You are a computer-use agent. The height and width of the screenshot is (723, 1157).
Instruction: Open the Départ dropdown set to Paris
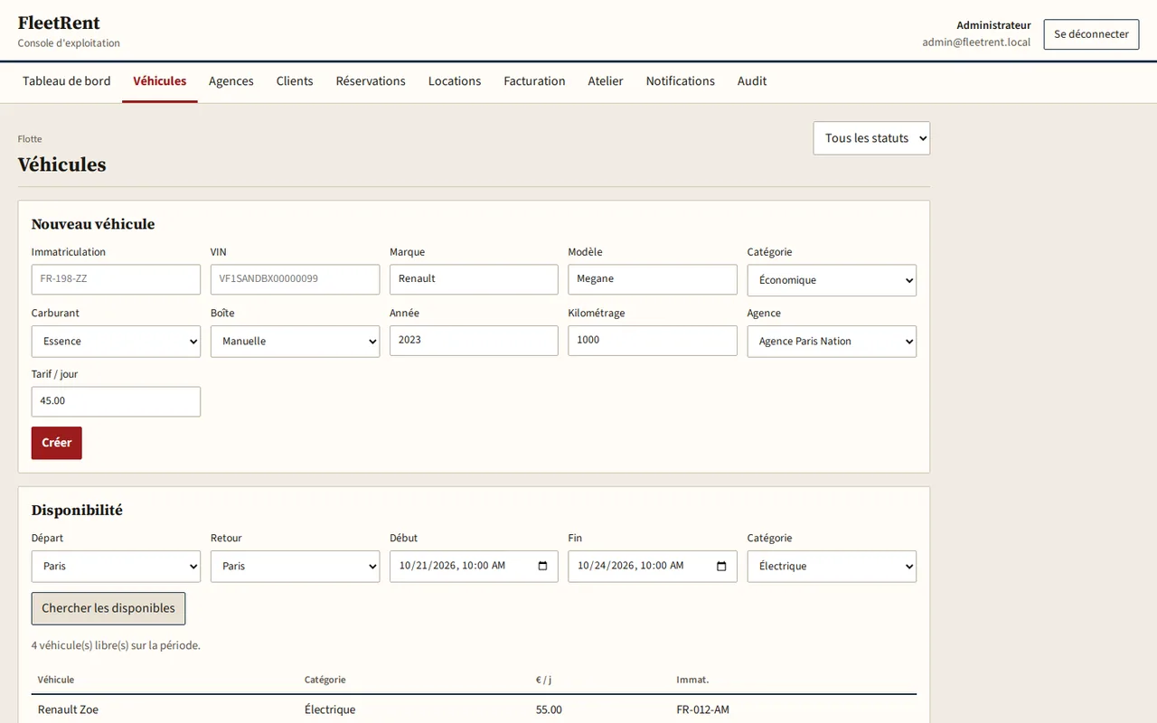116,567
